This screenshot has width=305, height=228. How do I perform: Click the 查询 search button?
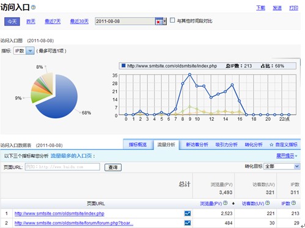tap(113, 167)
